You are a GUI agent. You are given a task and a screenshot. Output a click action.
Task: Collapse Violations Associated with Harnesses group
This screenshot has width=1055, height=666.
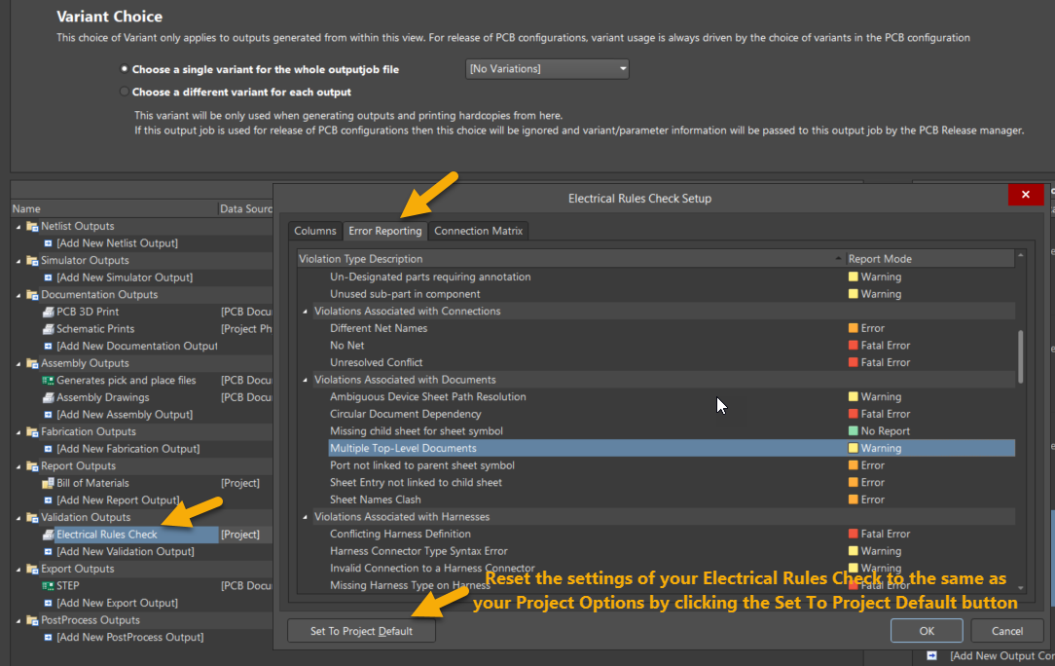pyautogui.click(x=306, y=517)
